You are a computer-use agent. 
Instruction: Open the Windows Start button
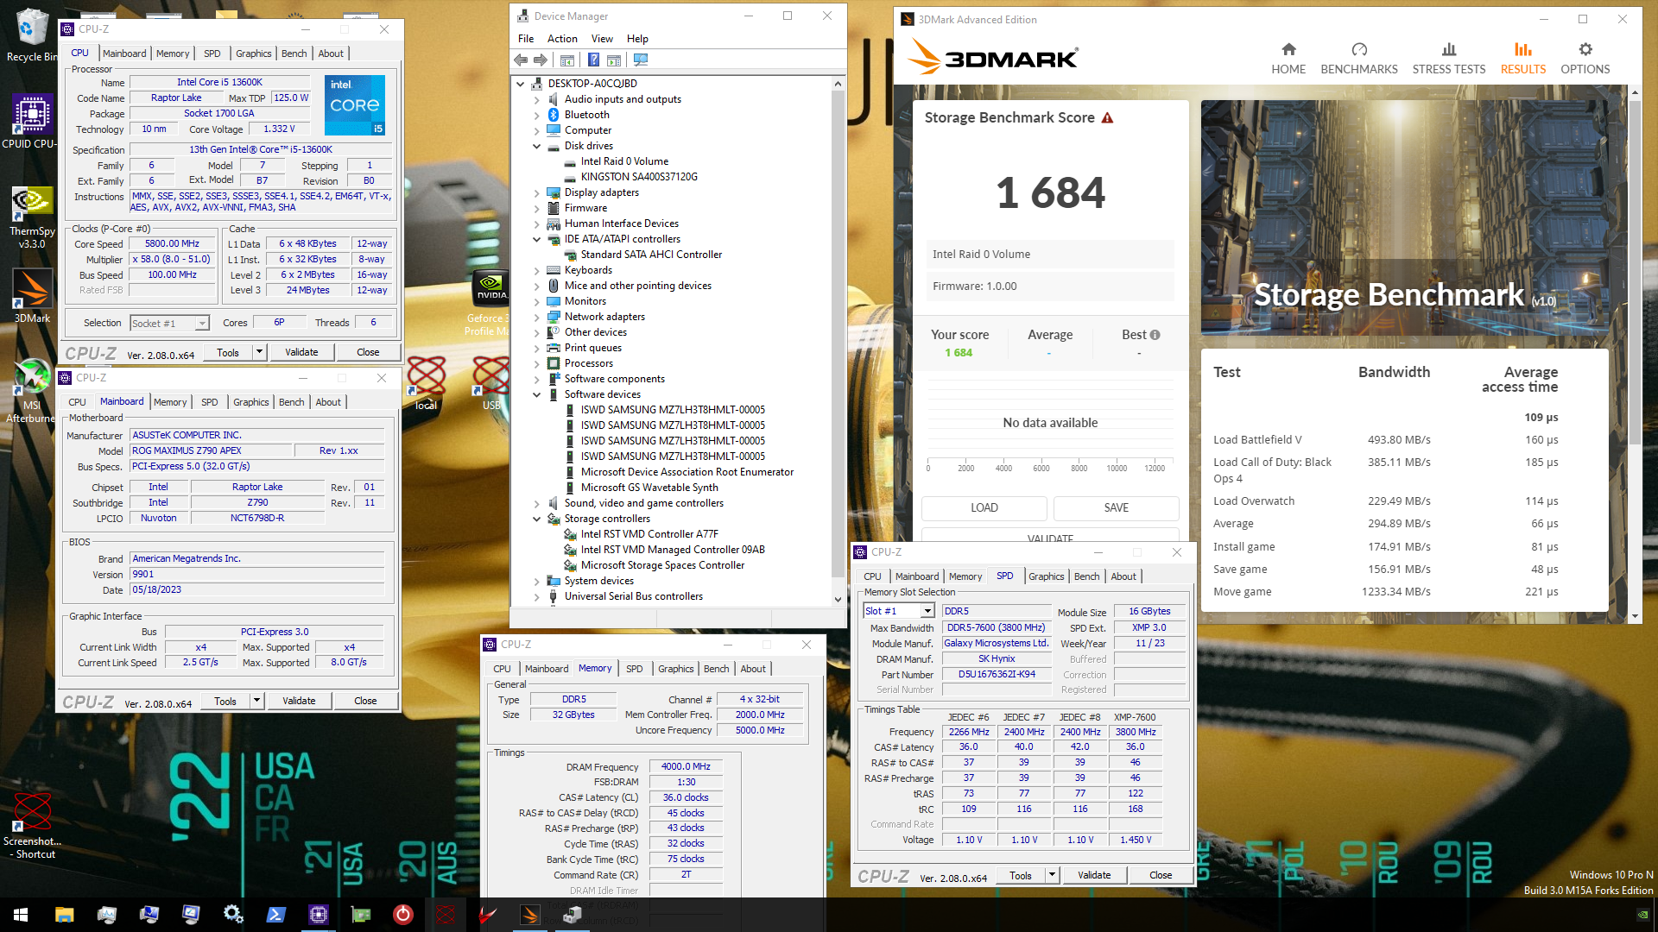click(x=21, y=915)
